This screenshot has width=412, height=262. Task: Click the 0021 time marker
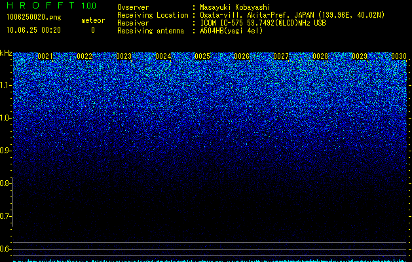(45, 56)
